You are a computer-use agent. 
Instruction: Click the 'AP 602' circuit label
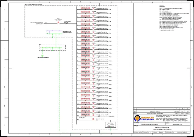pyautogui.click(x=110, y=93)
